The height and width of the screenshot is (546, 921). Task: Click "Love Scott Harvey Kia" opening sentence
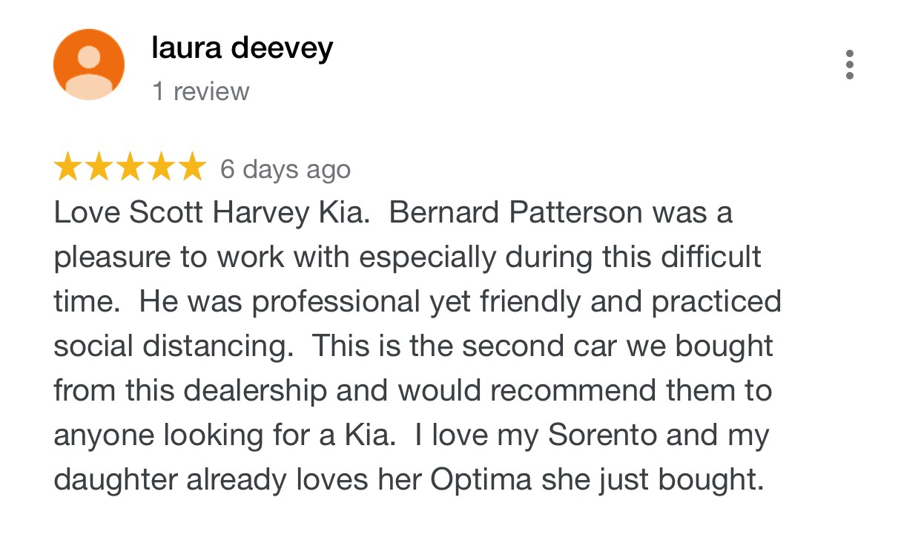(x=211, y=214)
